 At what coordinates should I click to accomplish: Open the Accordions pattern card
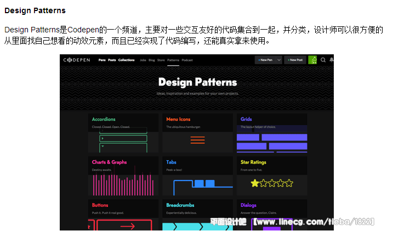(123, 133)
